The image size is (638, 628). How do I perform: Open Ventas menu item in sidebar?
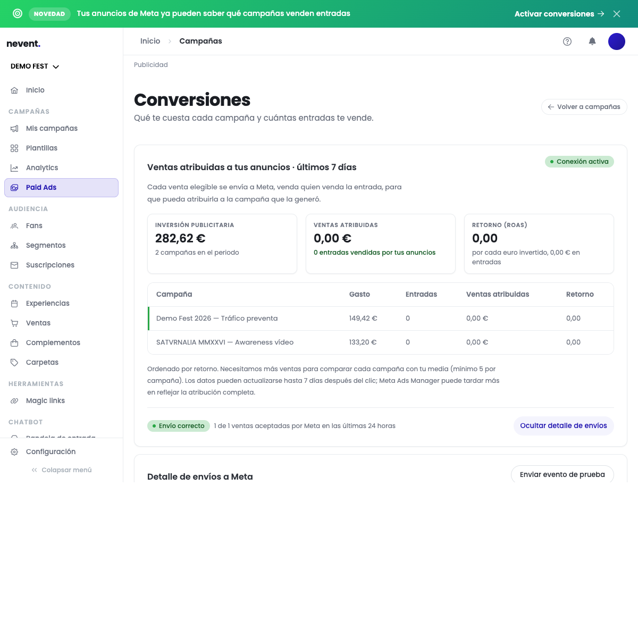tap(61, 323)
